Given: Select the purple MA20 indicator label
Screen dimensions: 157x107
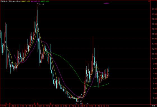Looking at the screenshot, I should tap(35, 1).
